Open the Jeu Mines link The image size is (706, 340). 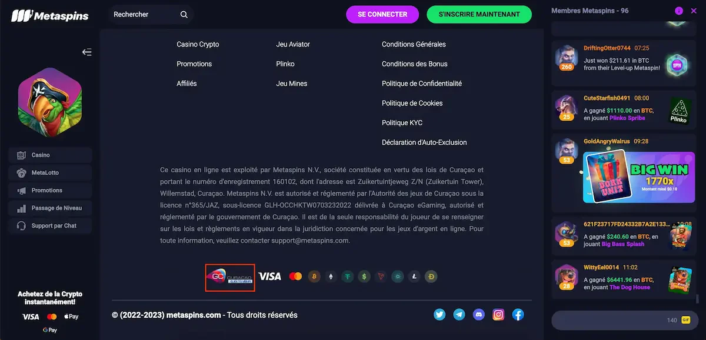(x=292, y=84)
